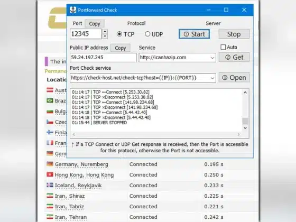Click Iran, Shiraz location link
The height and width of the screenshot is (222, 296).
[x=70, y=196]
